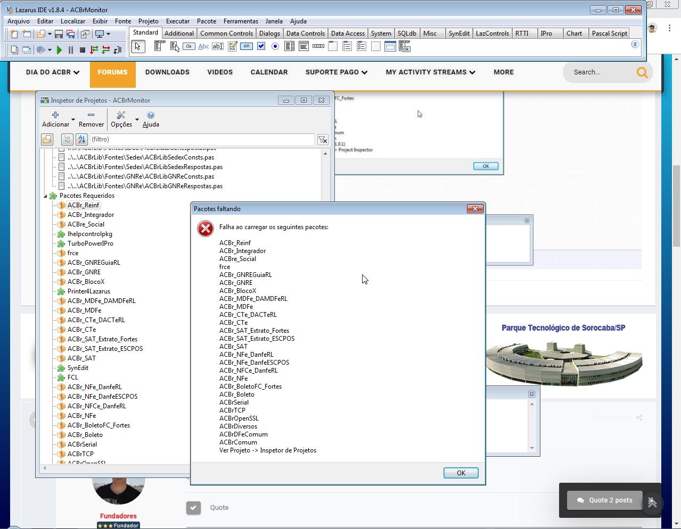Select the ACBr_Integrador package tree item
Viewport: 681px width, 529px height.
[x=91, y=215]
